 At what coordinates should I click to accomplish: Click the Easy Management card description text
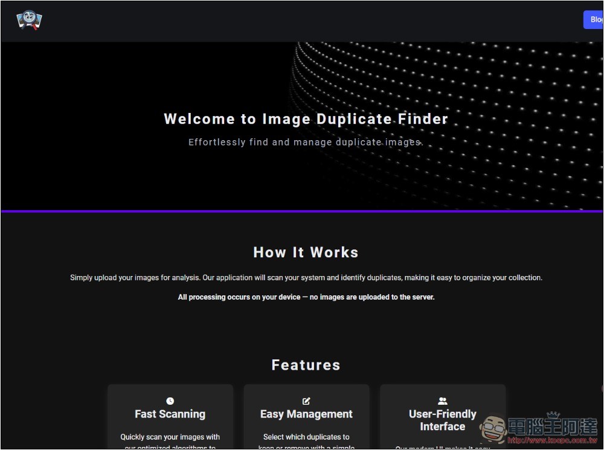pyautogui.click(x=306, y=437)
